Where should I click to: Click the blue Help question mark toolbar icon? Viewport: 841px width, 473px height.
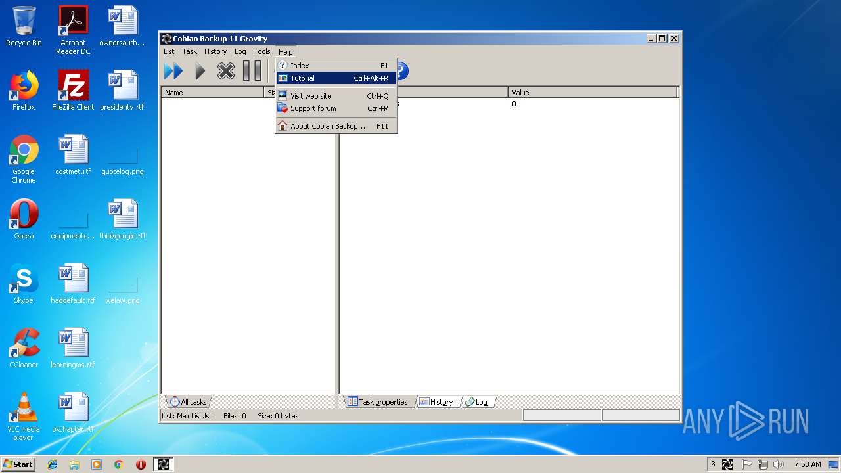401,70
